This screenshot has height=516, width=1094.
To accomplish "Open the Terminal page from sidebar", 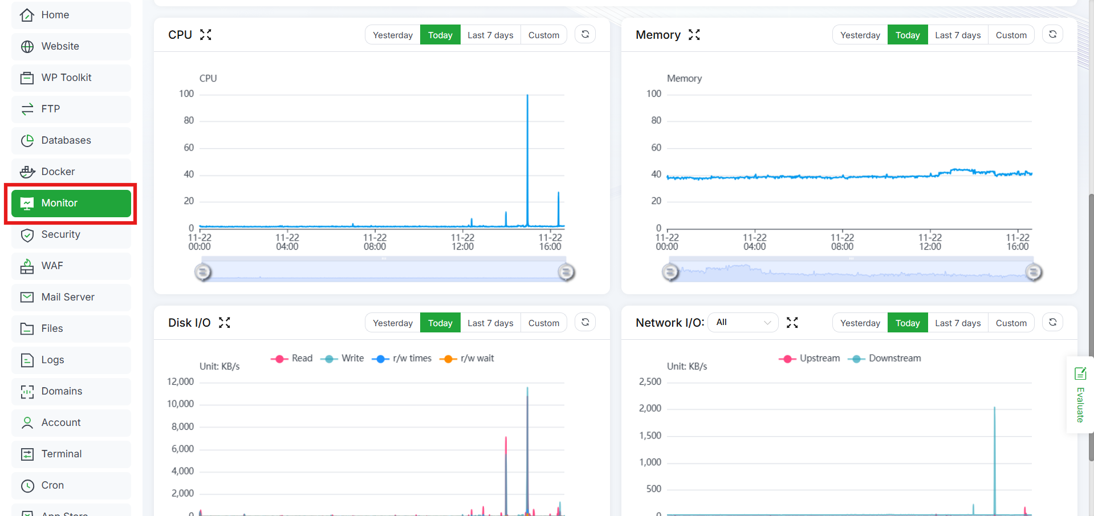I will [x=71, y=454].
